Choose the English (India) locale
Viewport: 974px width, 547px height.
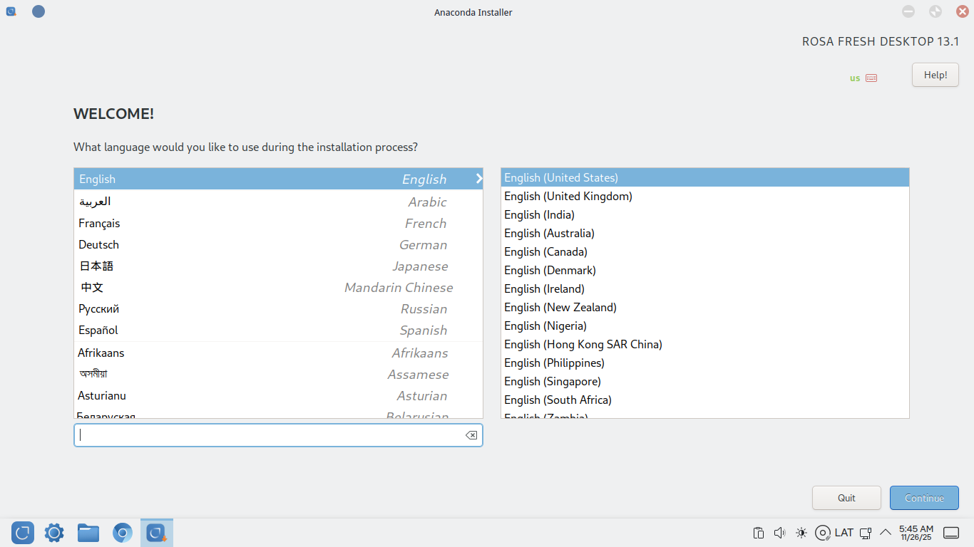705,214
